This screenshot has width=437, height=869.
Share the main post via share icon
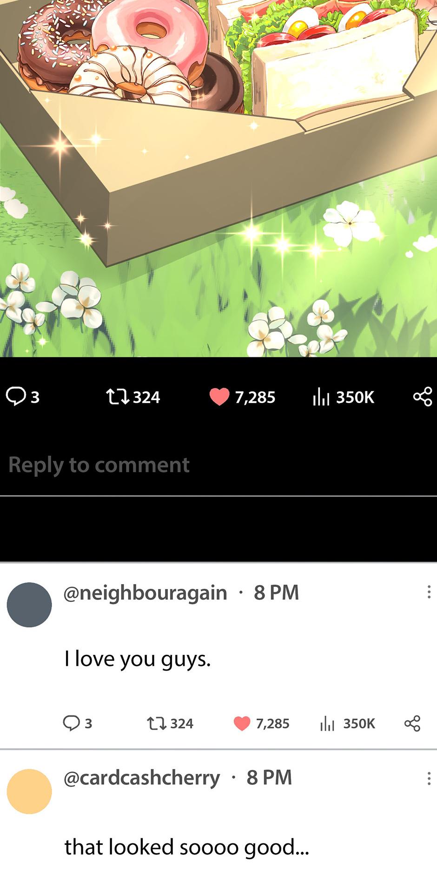[423, 396]
